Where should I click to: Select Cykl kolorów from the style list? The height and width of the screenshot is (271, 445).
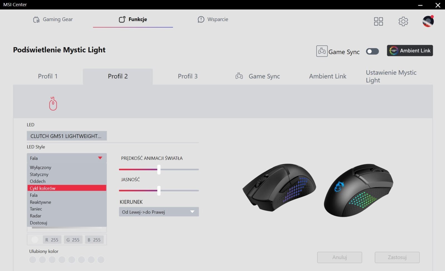pyautogui.click(x=67, y=188)
